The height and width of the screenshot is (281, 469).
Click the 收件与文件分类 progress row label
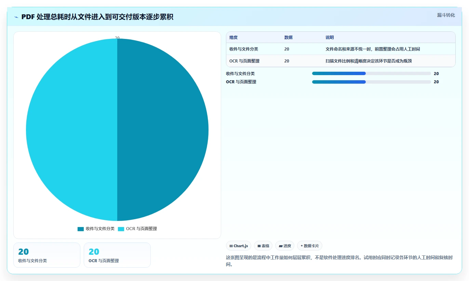point(240,73)
